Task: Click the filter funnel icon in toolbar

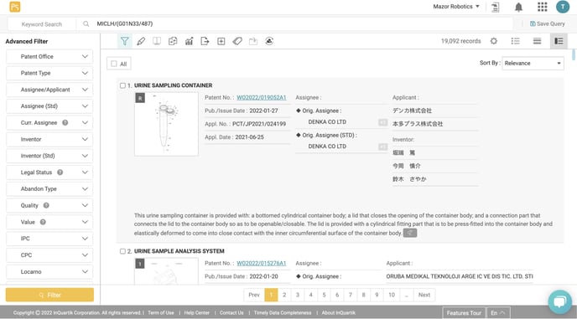Action: 125,41
